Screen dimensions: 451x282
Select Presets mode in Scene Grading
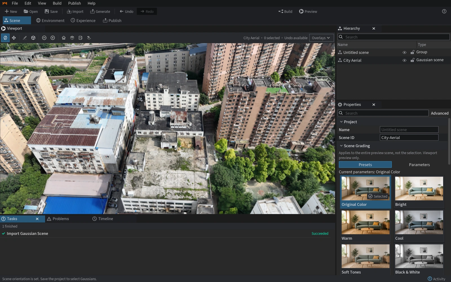tap(365, 165)
